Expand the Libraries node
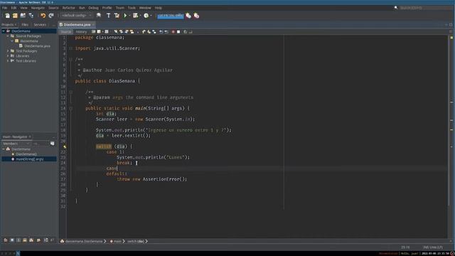The image size is (455, 256). tap(8, 56)
